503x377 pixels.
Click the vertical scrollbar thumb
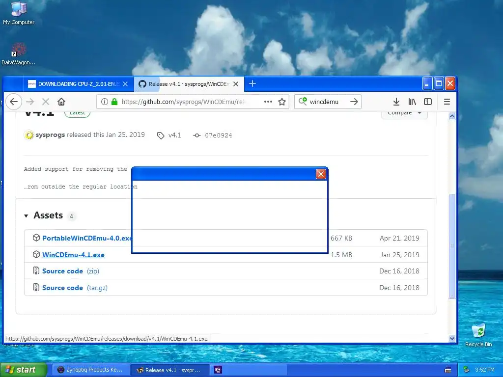452,246
